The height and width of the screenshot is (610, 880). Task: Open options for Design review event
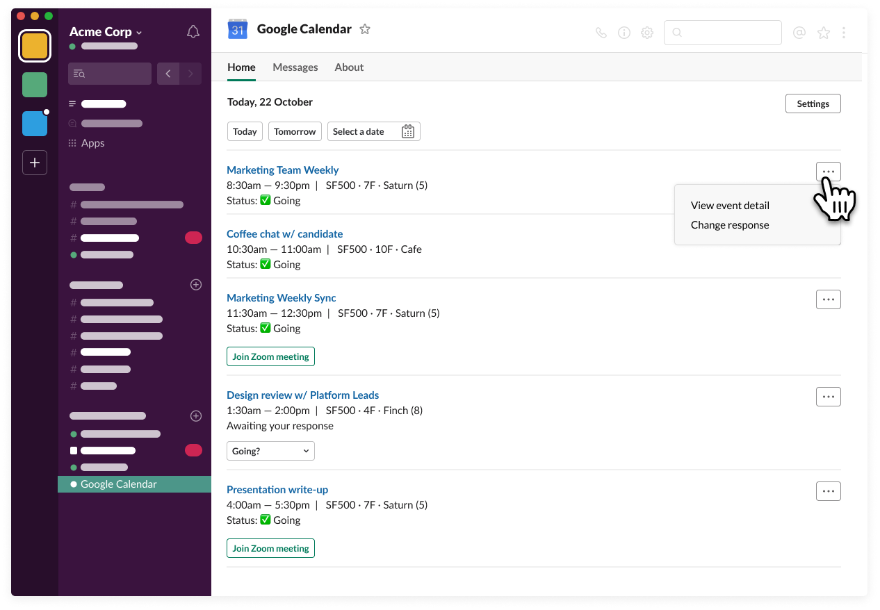[x=829, y=397]
